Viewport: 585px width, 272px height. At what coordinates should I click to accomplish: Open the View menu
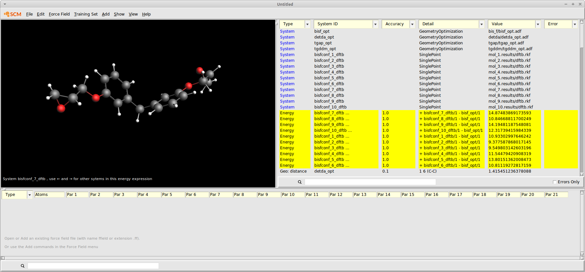pos(133,14)
